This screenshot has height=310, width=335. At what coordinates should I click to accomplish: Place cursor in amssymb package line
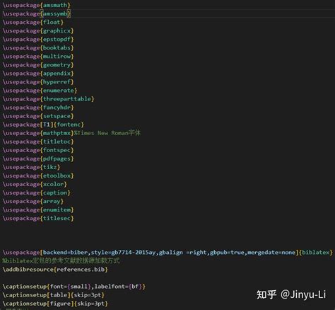(37, 13)
